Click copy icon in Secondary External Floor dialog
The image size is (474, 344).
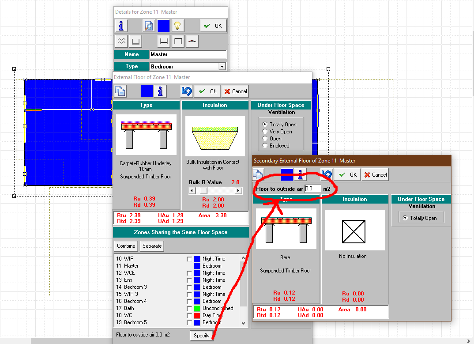coord(258,174)
